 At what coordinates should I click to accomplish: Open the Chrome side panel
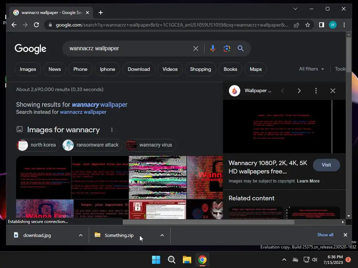(322, 25)
